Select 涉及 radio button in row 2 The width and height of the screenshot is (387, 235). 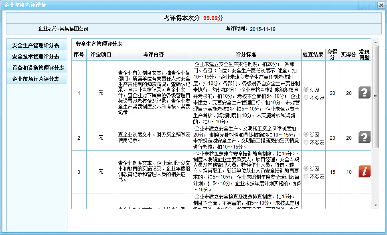tap(306, 134)
